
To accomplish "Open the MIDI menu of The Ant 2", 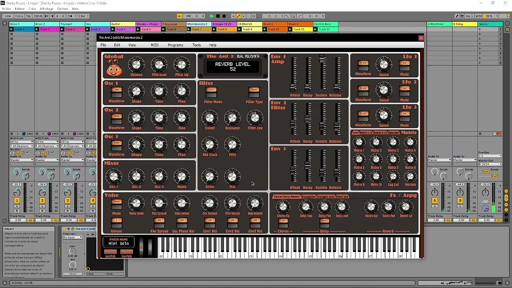I will pos(155,45).
